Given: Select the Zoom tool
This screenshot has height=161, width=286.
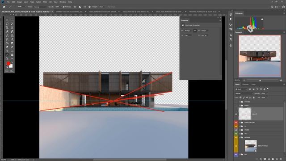Looking at the screenshot, I should [7, 59].
